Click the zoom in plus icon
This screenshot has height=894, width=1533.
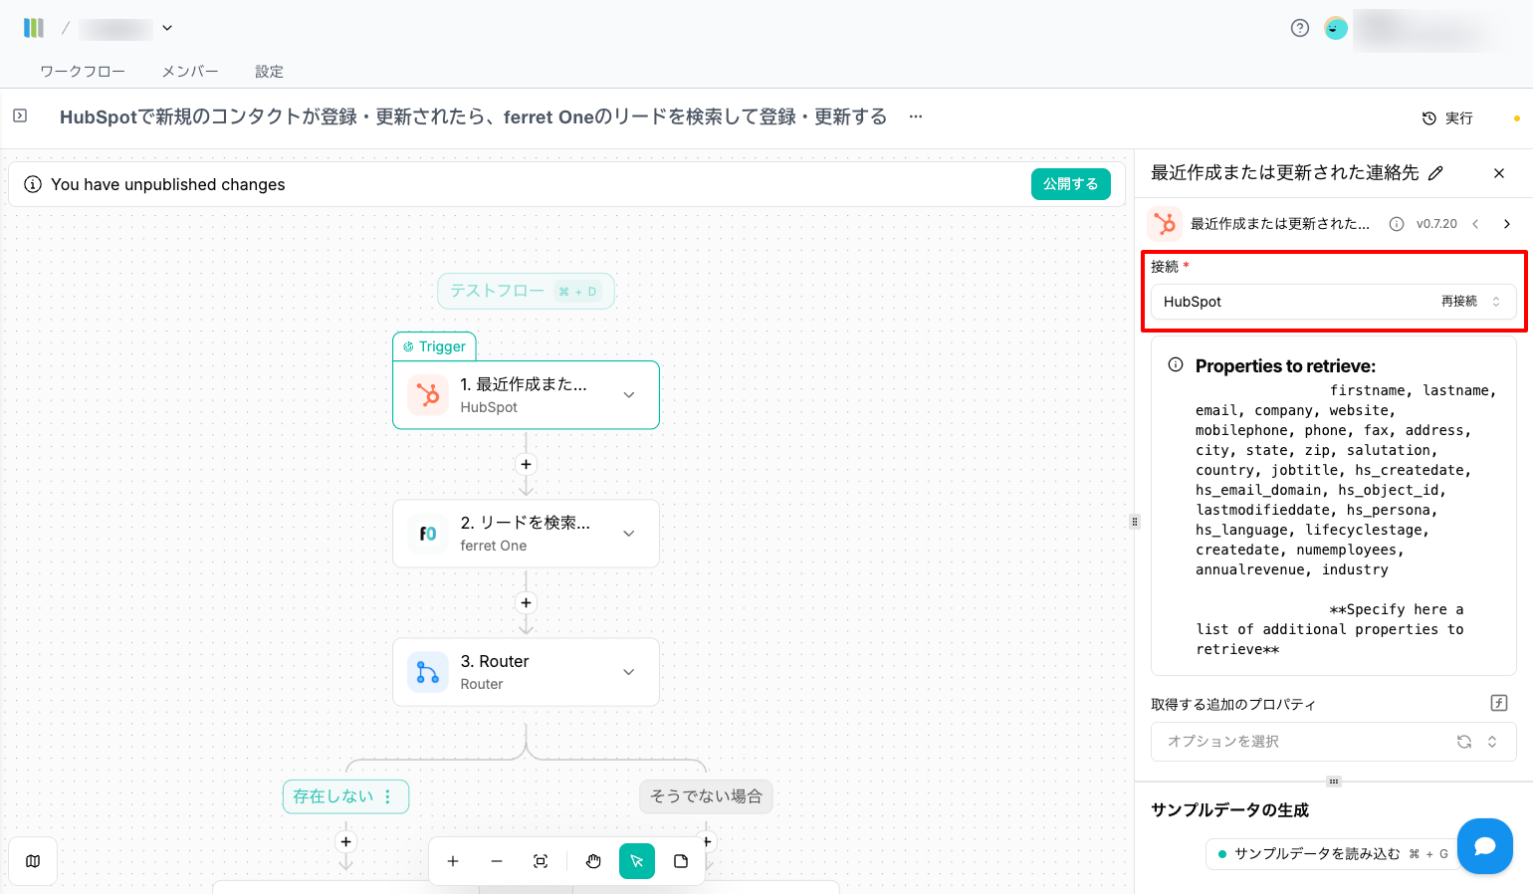pyautogui.click(x=453, y=861)
